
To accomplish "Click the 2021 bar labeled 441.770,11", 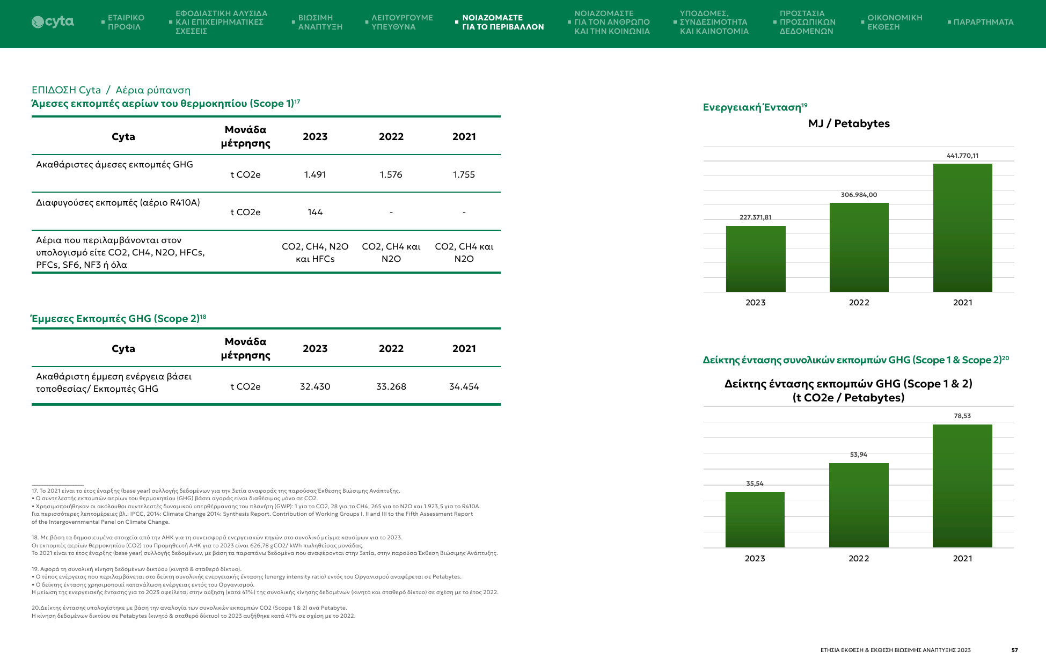I will pos(963,228).
